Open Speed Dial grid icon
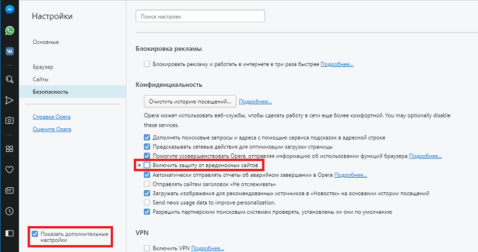The height and width of the screenshot is (252, 478). 10,149
